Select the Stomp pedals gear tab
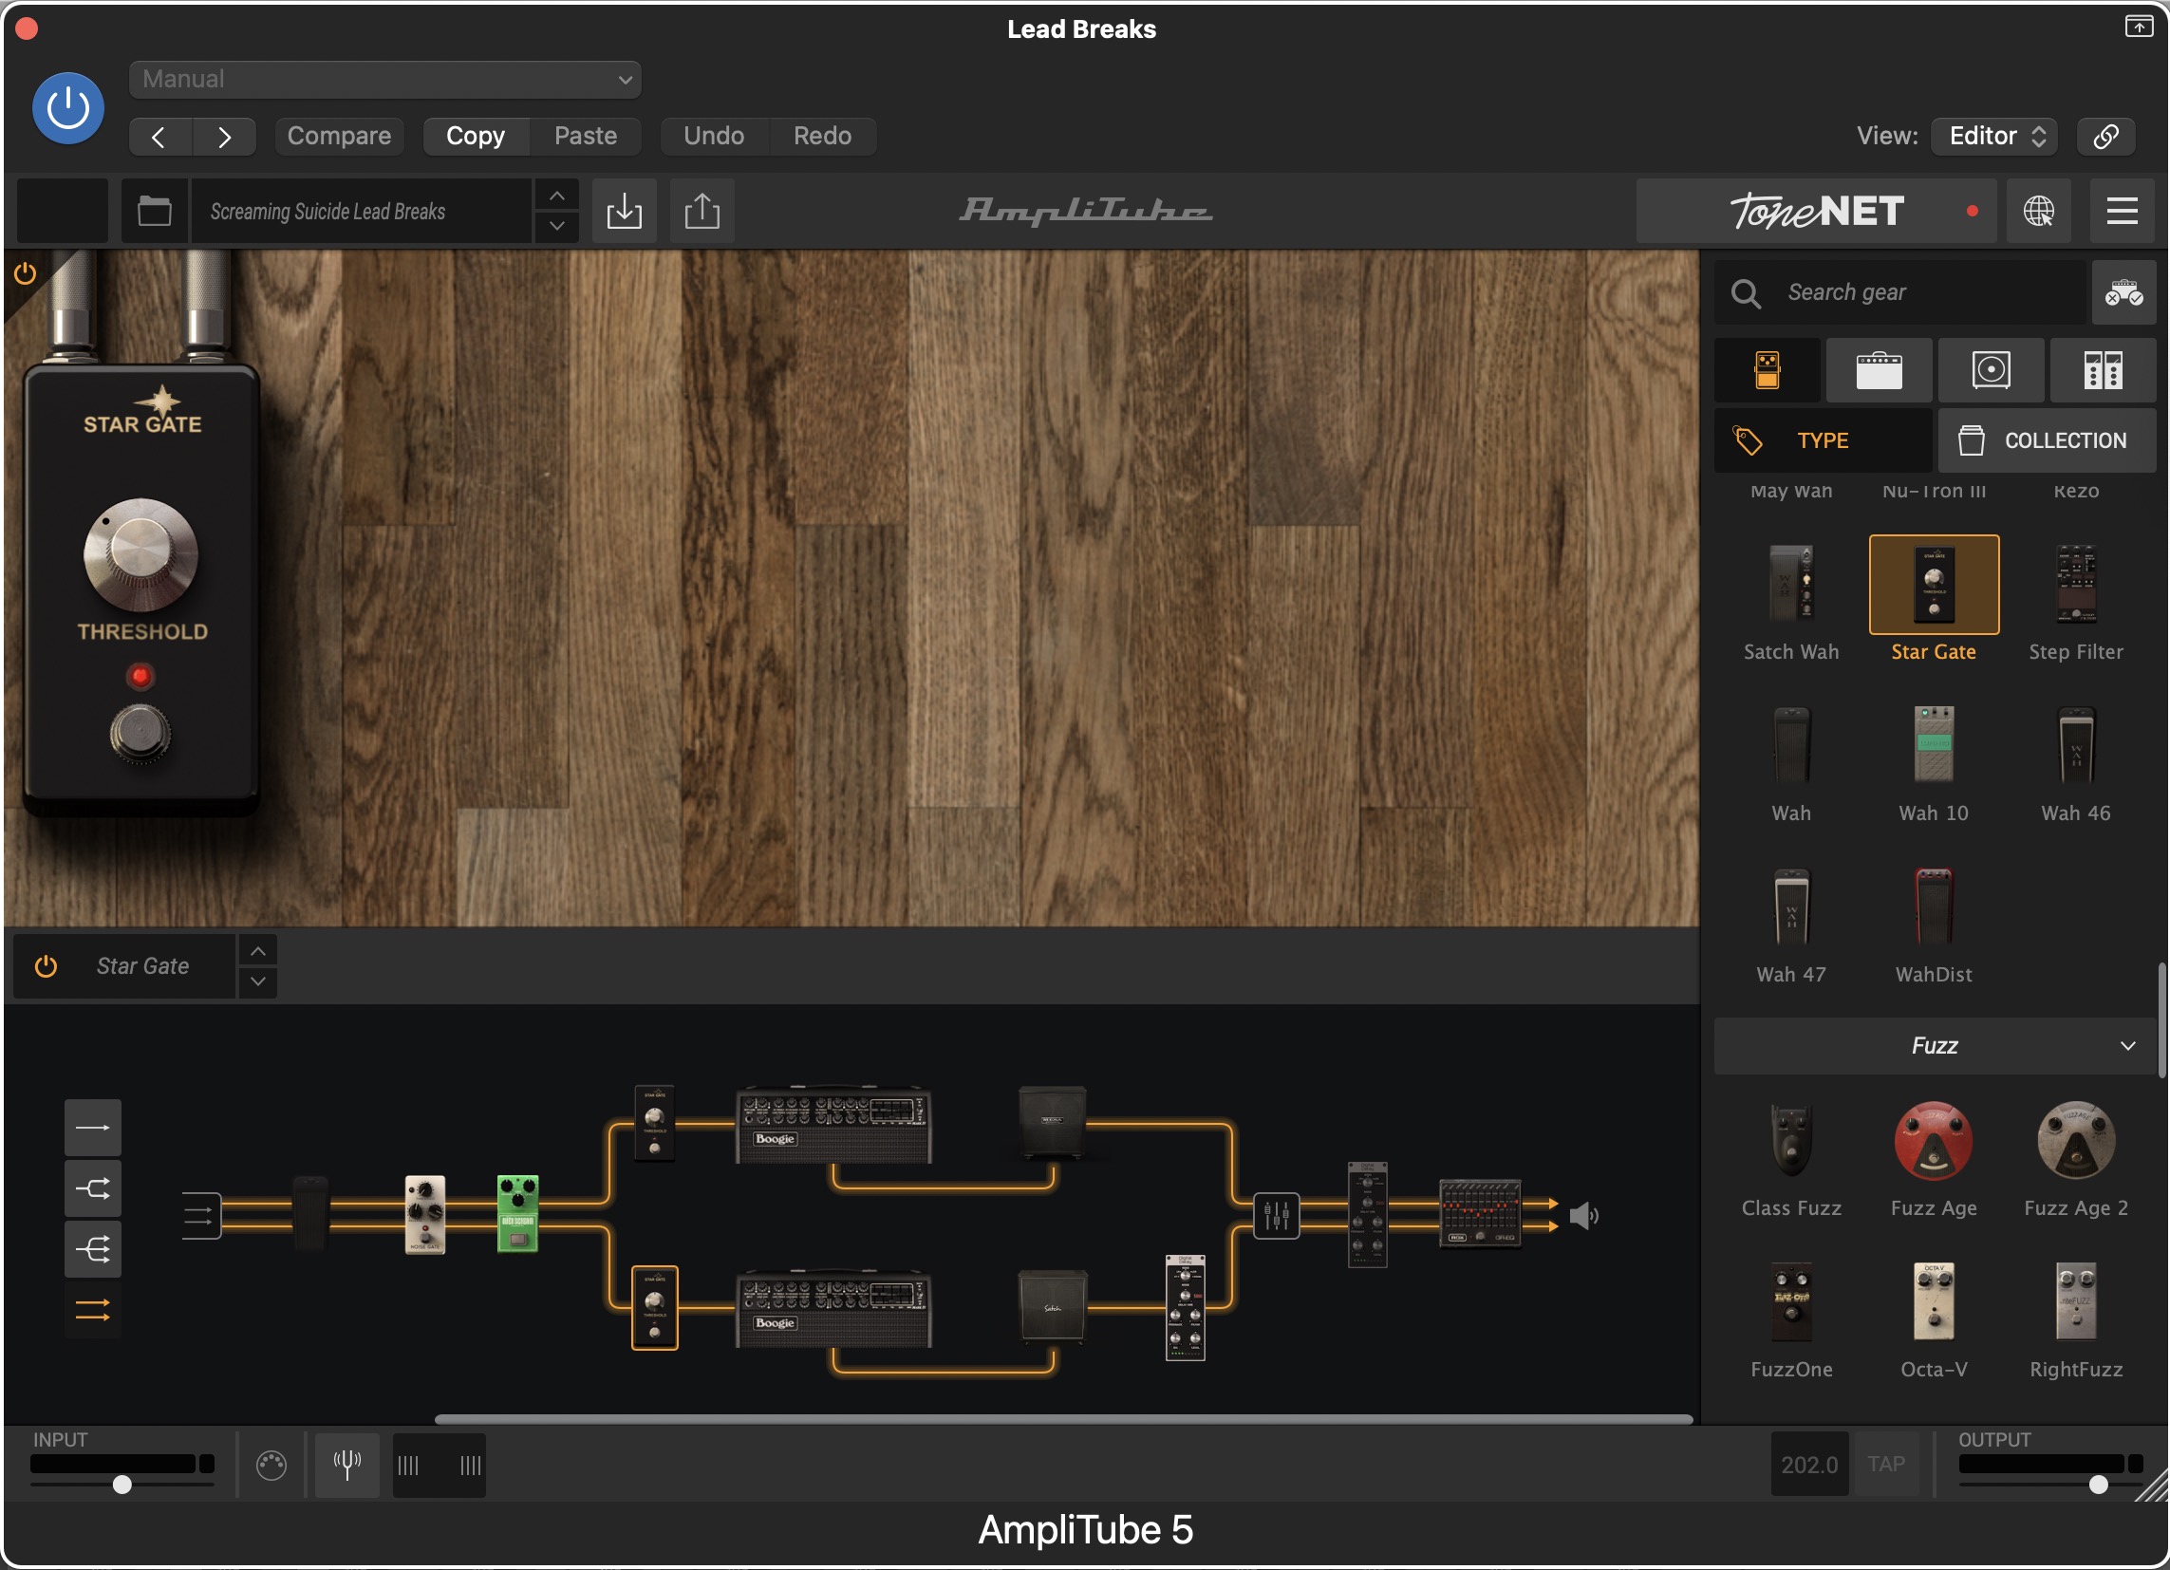 [1768, 370]
